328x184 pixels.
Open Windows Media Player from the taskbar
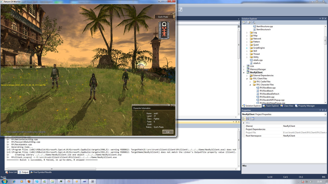pyautogui.click(x=22, y=181)
